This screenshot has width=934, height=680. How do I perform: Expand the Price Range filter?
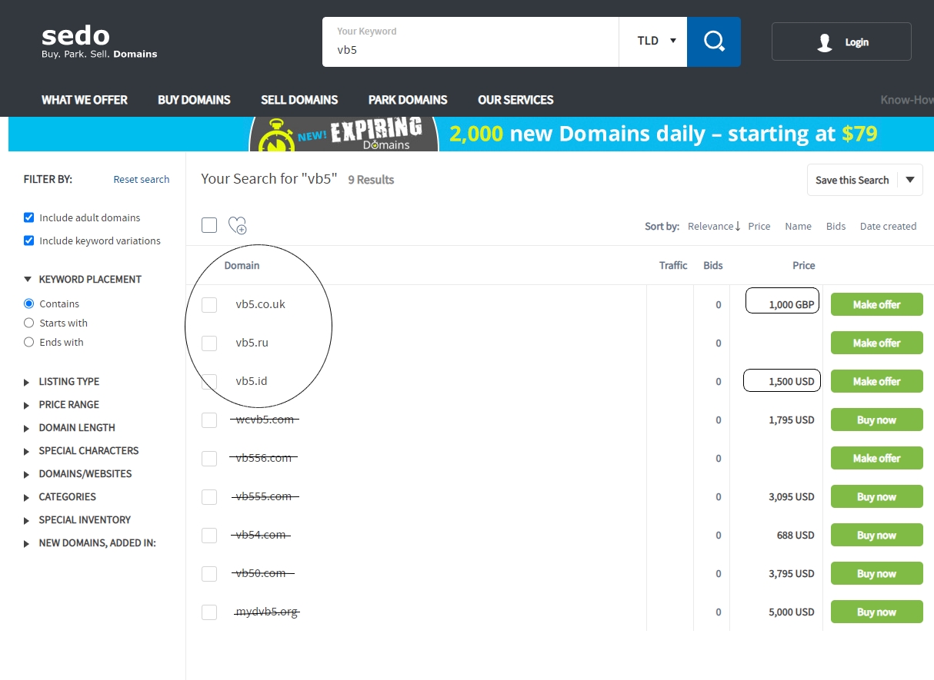pos(62,404)
